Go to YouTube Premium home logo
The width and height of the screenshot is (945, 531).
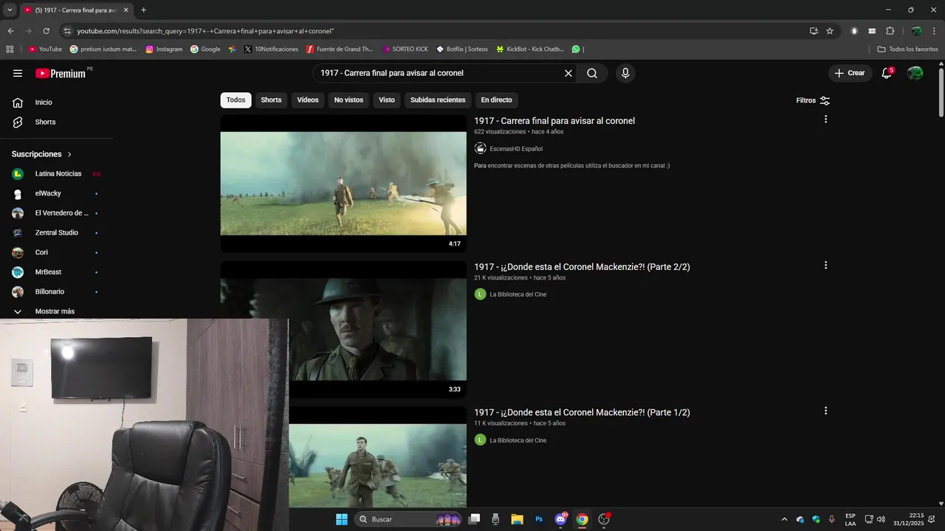coord(61,73)
